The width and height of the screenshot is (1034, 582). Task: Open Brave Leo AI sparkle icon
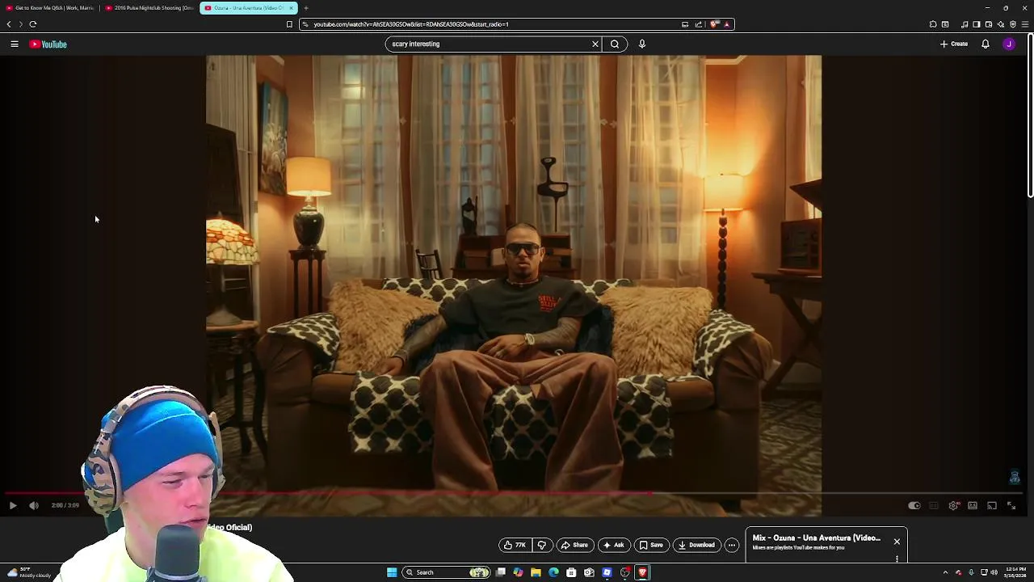coord(1001,24)
